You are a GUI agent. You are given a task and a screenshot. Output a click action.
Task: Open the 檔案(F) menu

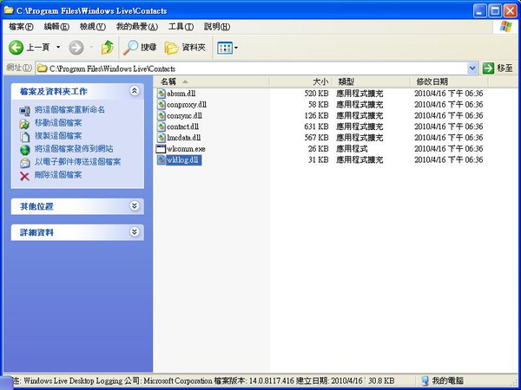pyautogui.click(x=21, y=27)
